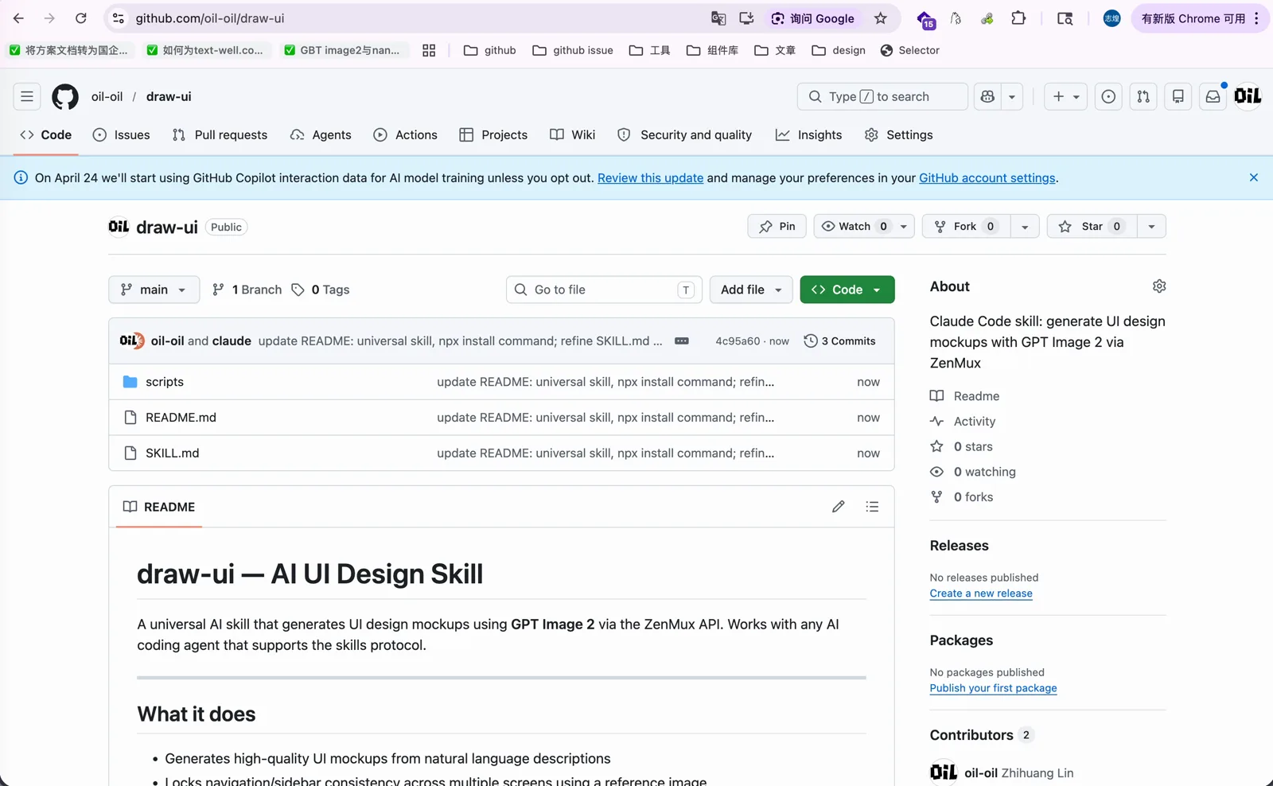Open GitHub account settings link
The width and height of the screenshot is (1273, 786).
[987, 178]
